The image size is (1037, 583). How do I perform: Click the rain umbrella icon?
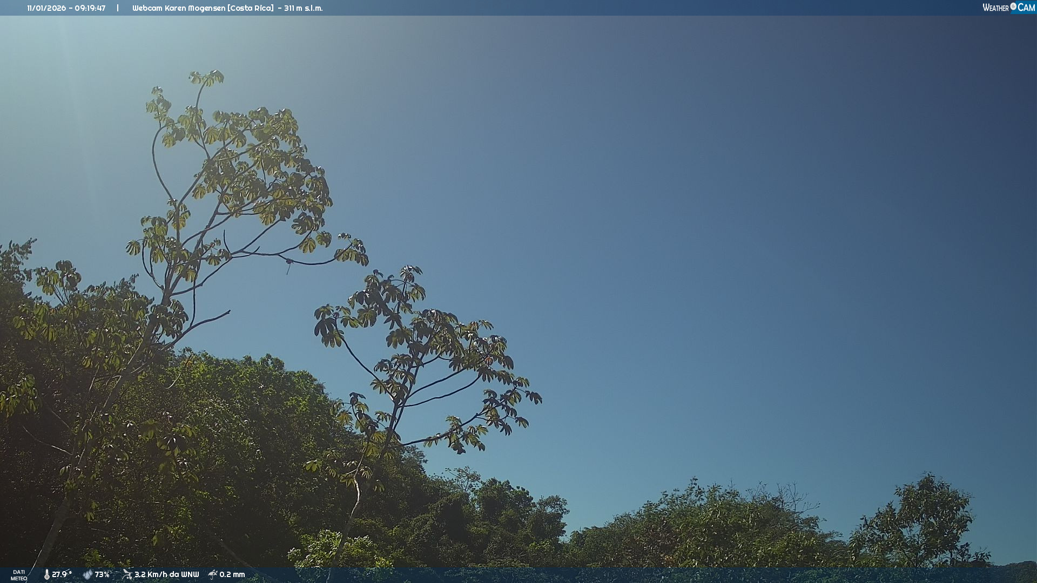tap(213, 574)
